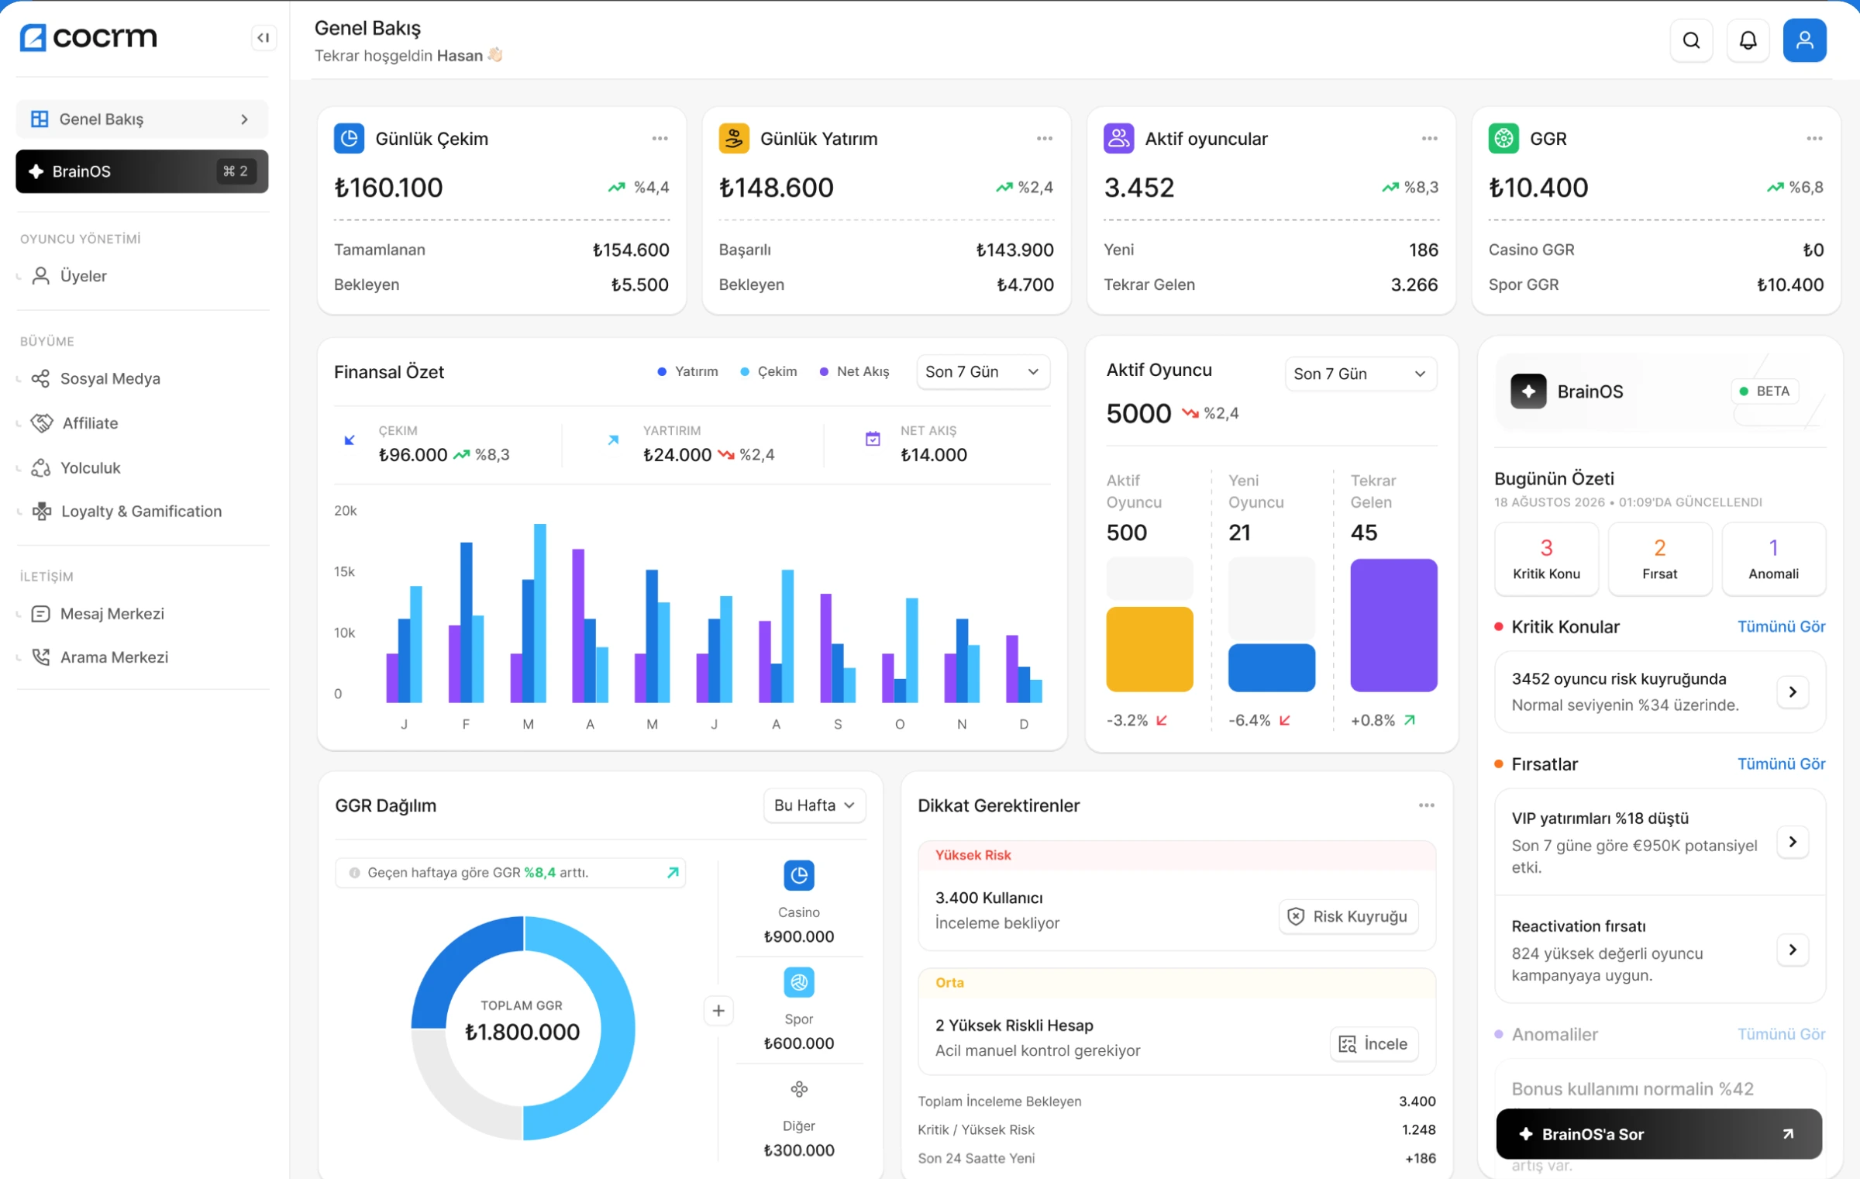This screenshot has height=1179, width=1860.
Task: Toggle the Çekim legend series
Action: pos(769,372)
